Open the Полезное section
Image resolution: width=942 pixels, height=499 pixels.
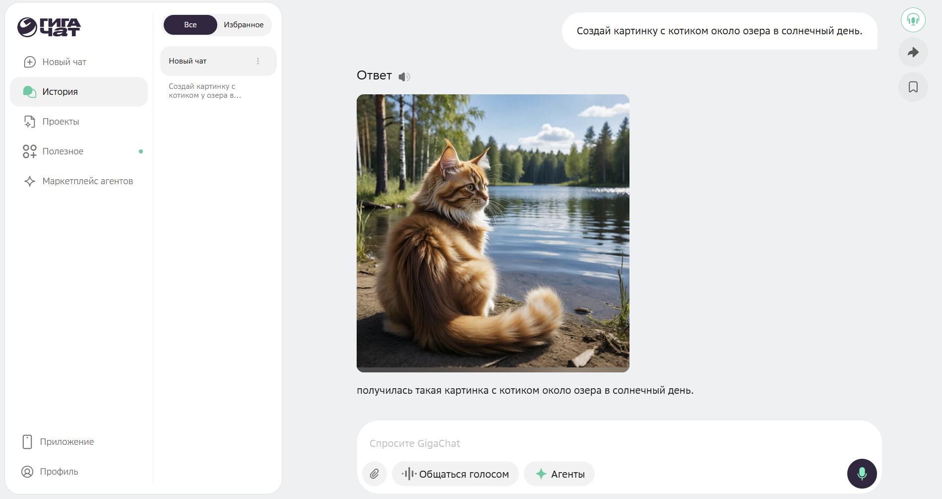tap(63, 151)
